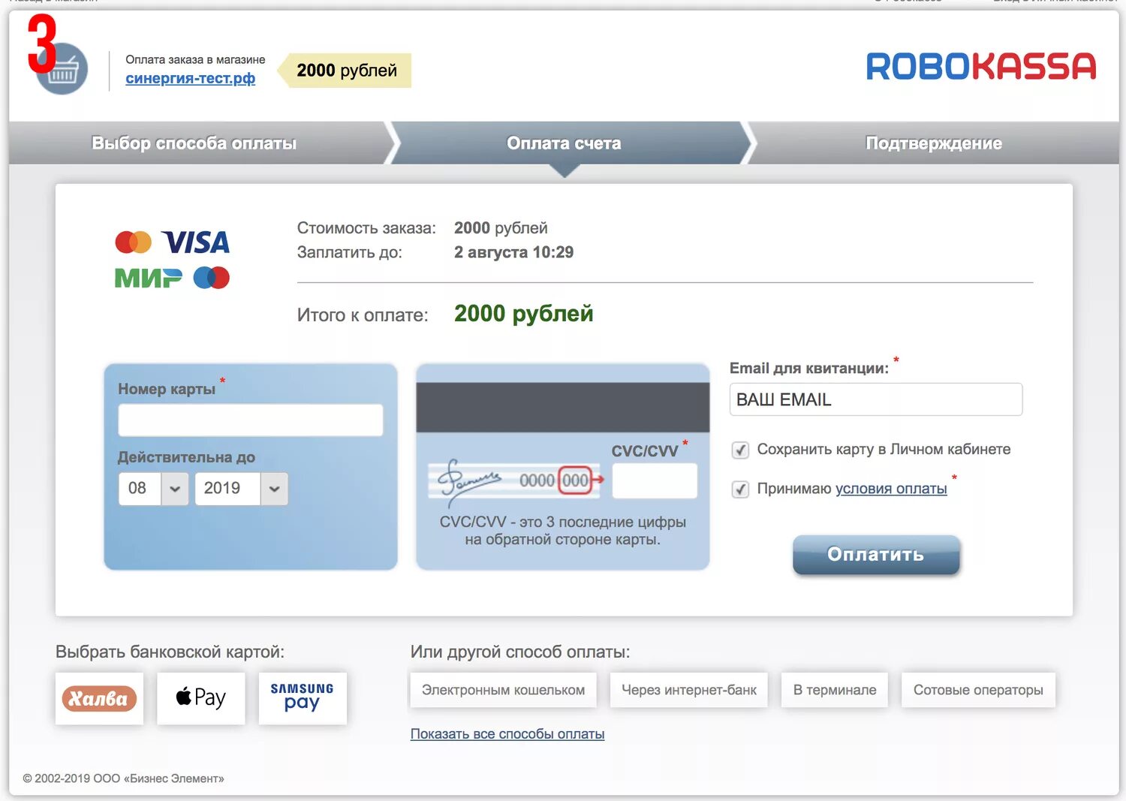This screenshot has width=1126, height=801.
Task: Choose В терминале payment method
Action: pyautogui.click(x=835, y=690)
